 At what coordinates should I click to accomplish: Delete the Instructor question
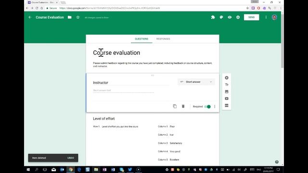(183, 106)
